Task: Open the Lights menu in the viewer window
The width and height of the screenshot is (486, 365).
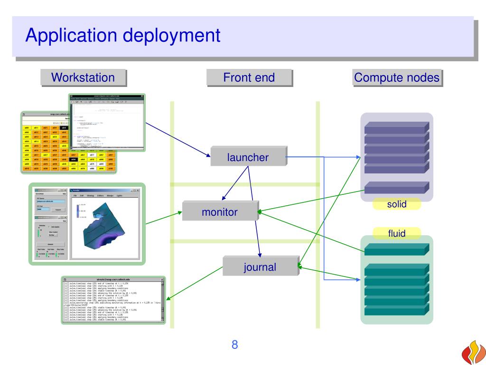Action: (x=119, y=195)
